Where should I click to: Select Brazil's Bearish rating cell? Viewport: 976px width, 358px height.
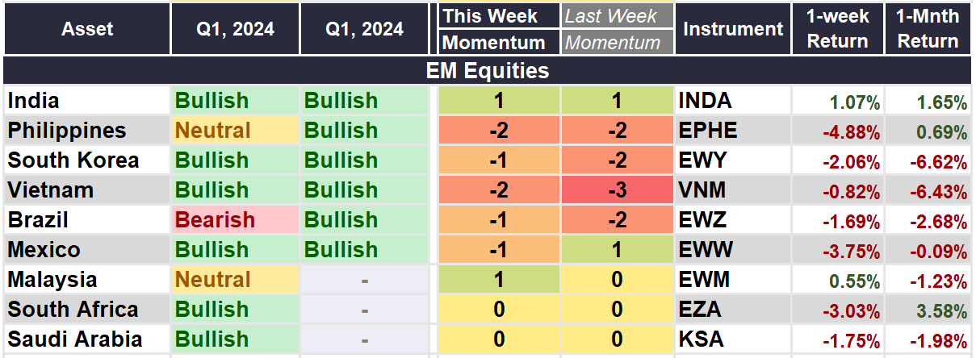[234, 220]
